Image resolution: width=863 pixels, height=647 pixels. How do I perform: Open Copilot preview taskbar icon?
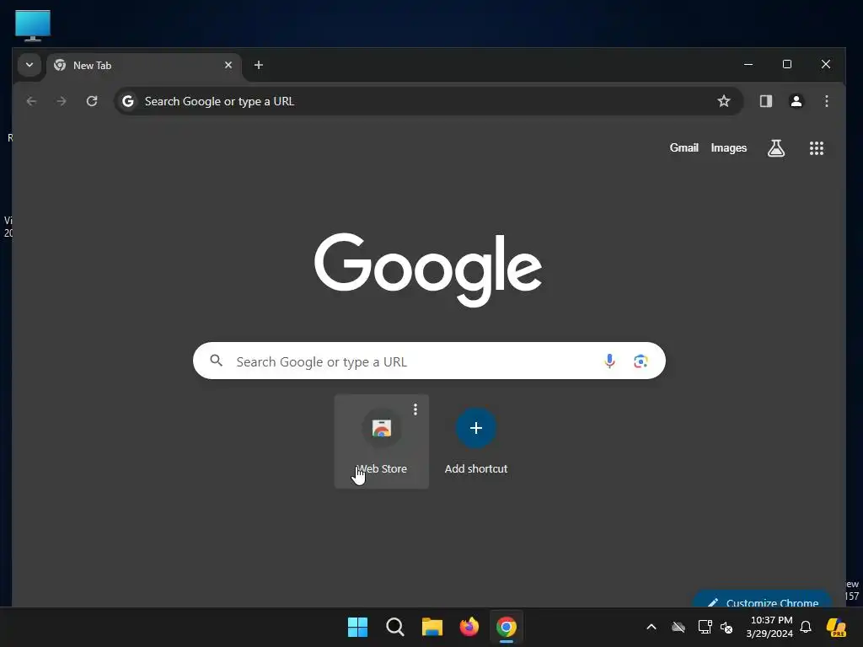[836, 627]
